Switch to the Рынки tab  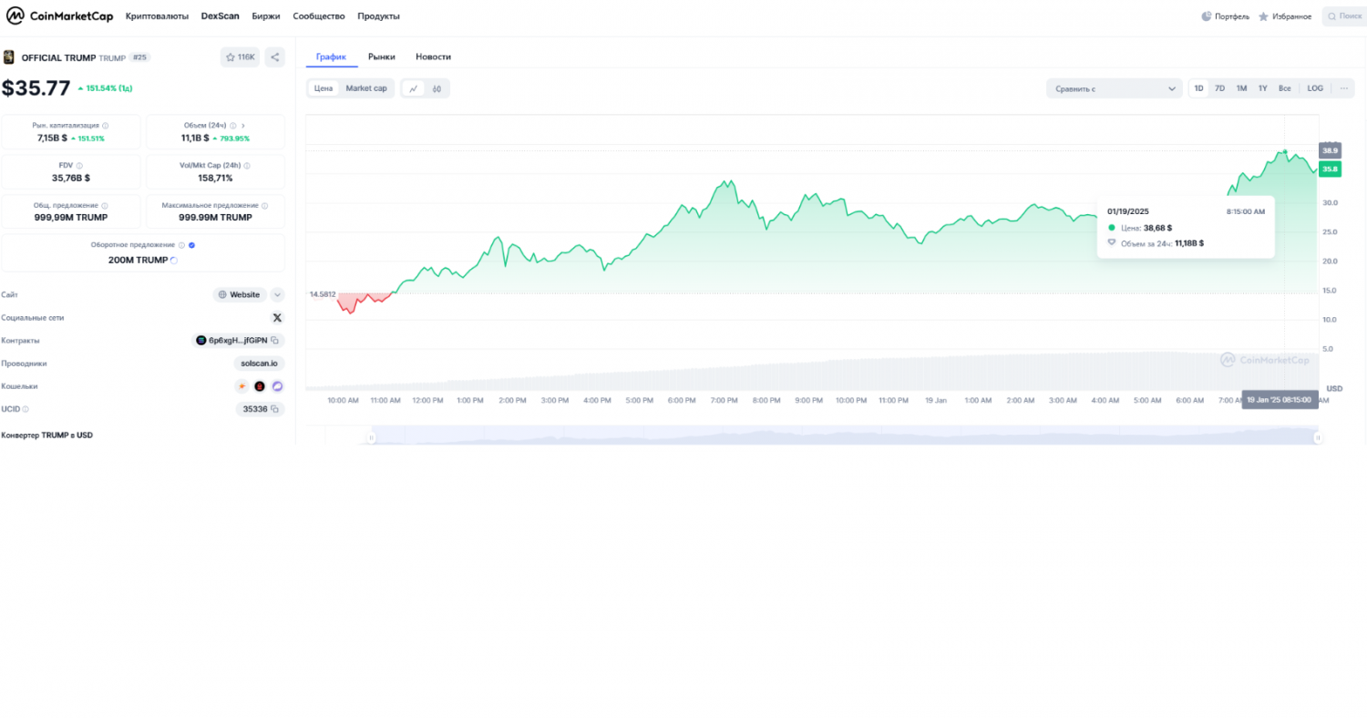coord(382,56)
